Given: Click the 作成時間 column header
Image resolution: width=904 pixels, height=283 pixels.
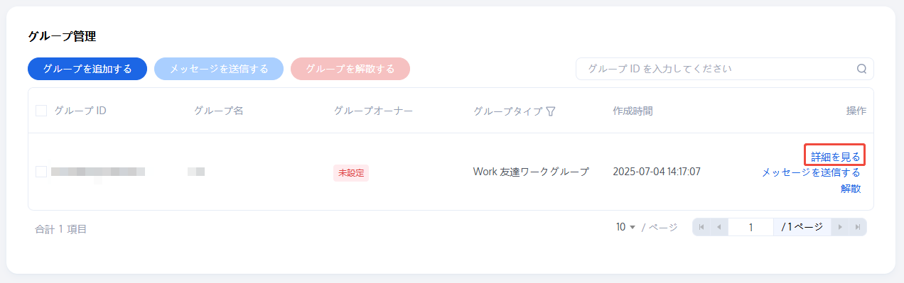Looking at the screenshot, I should click(x=633, y=111).
